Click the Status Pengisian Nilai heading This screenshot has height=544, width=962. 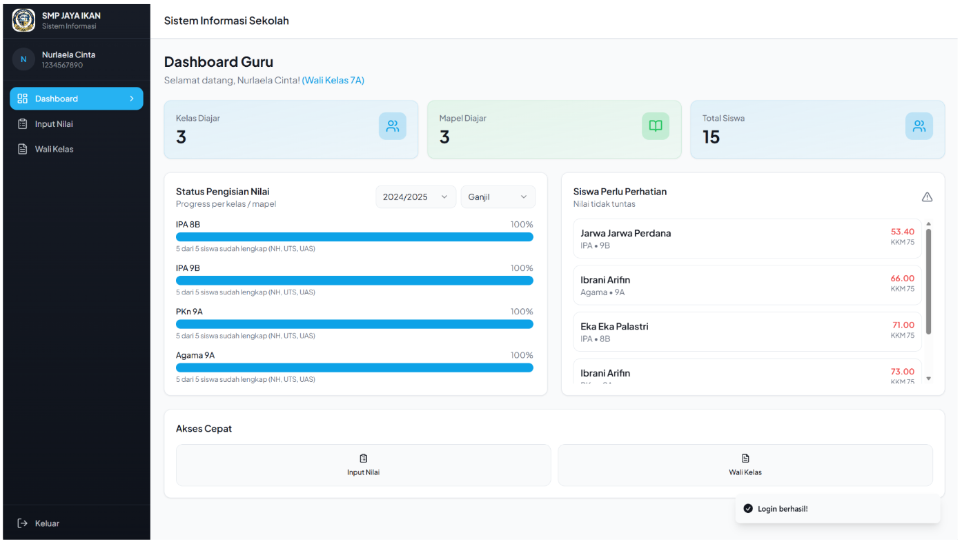click(x=223, y=192)
